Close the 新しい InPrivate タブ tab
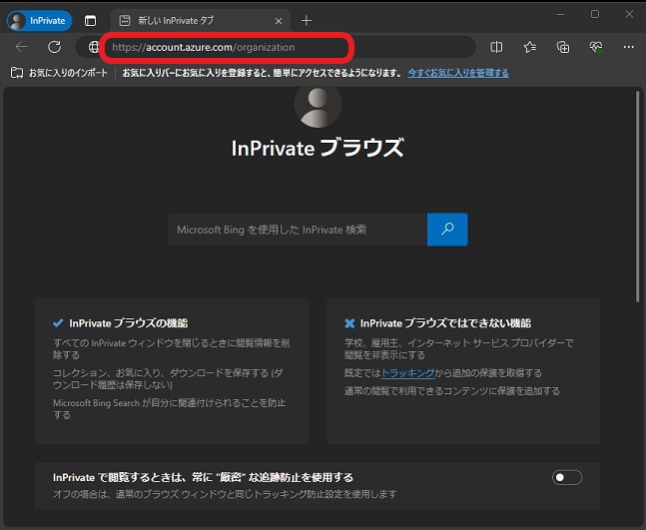 tap(279, 21)
